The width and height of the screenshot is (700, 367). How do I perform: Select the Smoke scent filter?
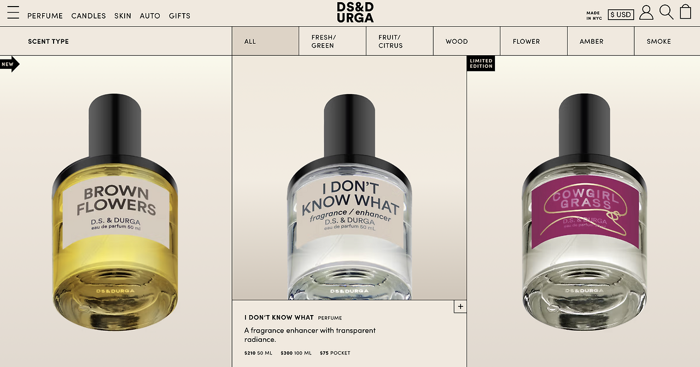(x=667, y=42)
